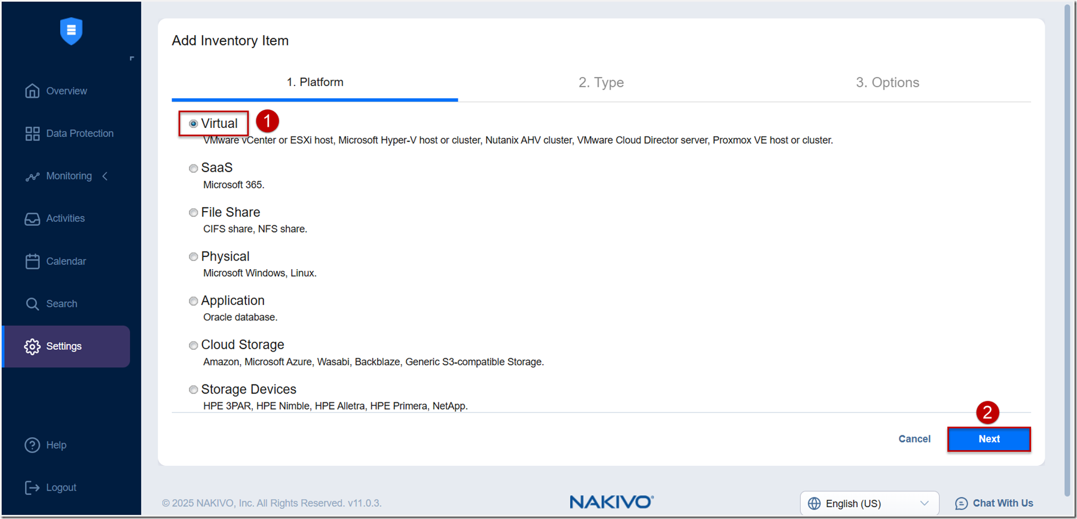
Task: Select the Physical platform radio button
Action: point(193,257)
